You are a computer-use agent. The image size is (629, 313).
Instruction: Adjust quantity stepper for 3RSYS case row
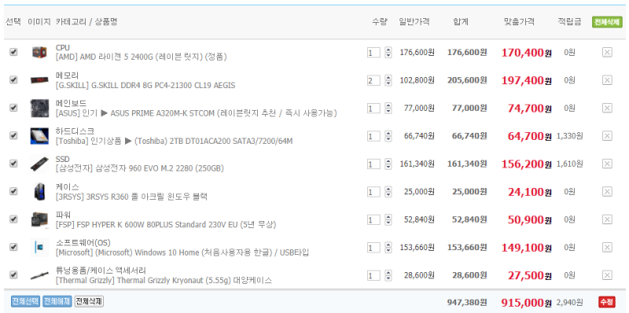[388, 192]
